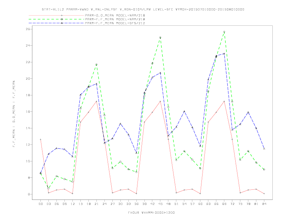Screen dimensions: 288x222
Task: Click x-axis tick label 45
Action: pos(160,204)
